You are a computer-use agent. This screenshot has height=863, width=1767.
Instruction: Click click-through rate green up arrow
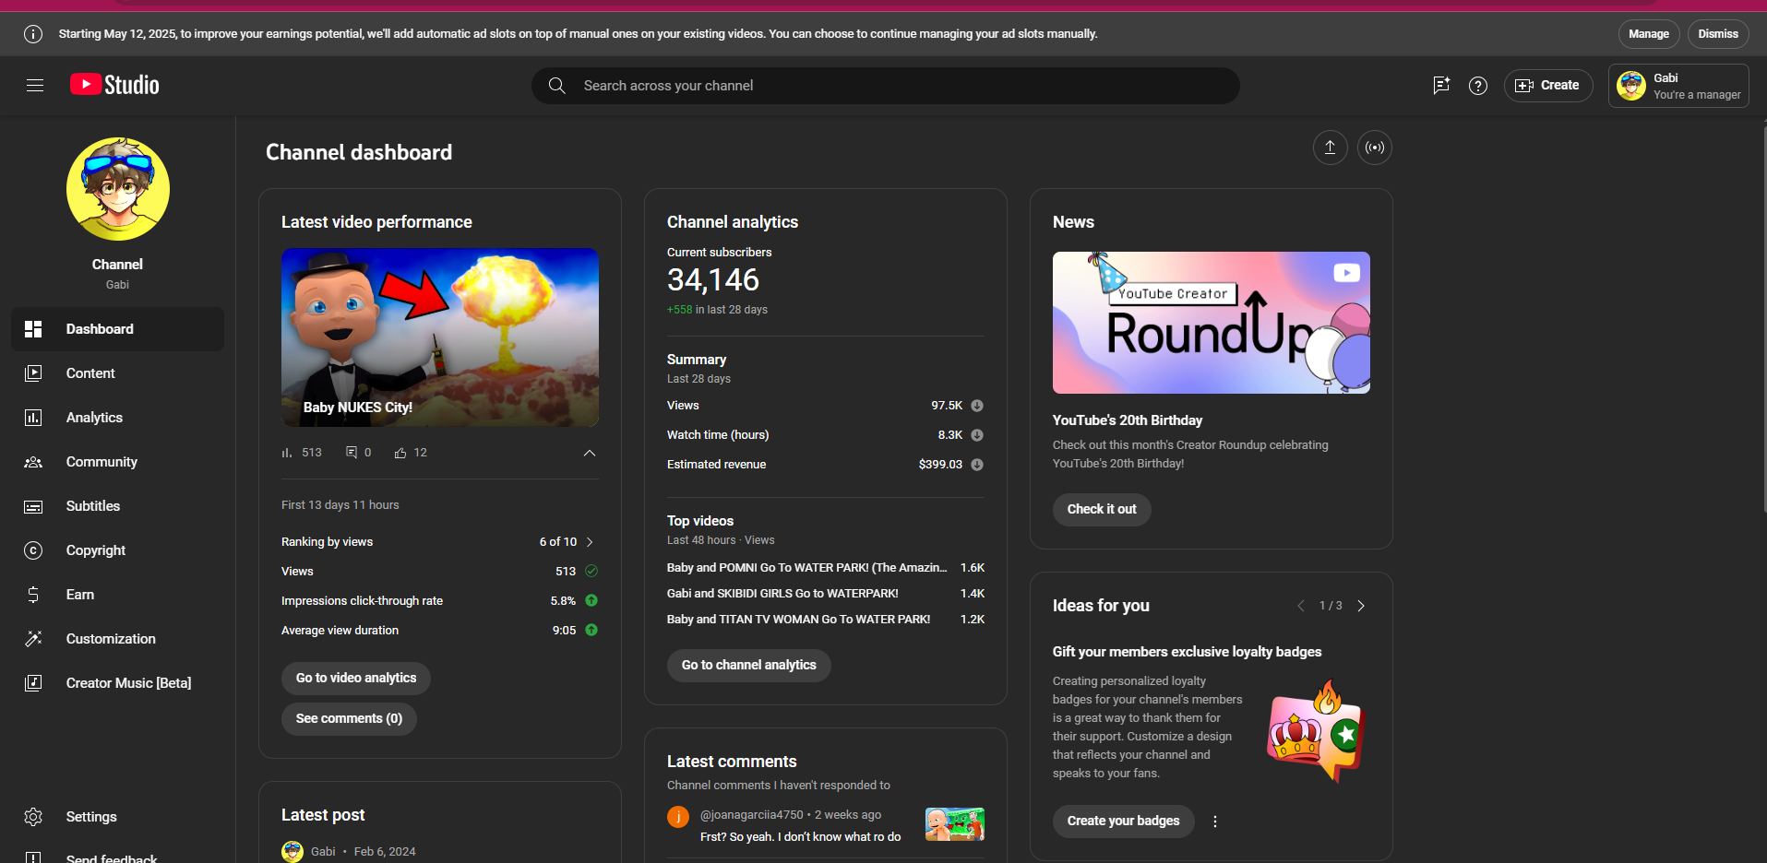[591, 600]
